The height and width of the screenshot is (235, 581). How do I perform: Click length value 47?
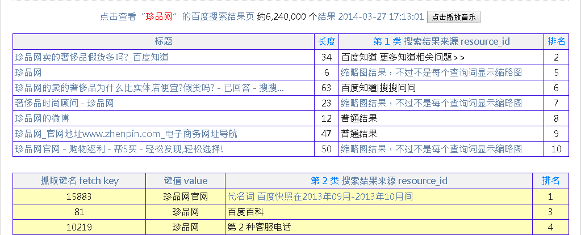point(327,134)
